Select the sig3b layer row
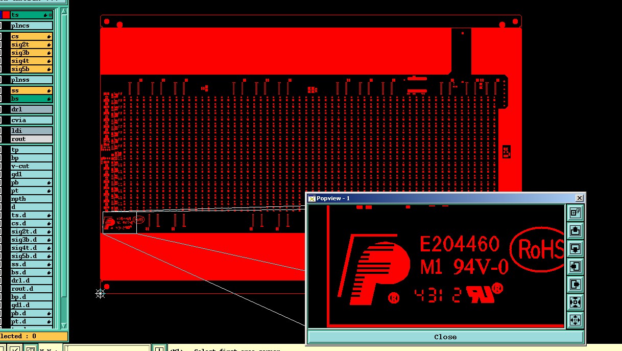This screenshot has height=351, width=622. pyautogui.click(x=32, y=53)
